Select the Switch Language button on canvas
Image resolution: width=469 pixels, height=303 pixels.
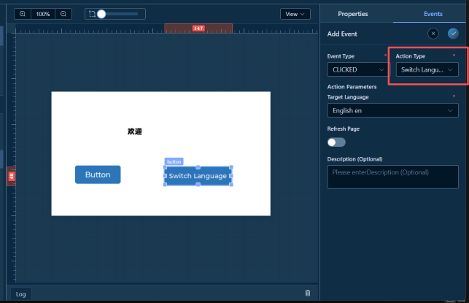pyautogui.click(x=198, y=176)
